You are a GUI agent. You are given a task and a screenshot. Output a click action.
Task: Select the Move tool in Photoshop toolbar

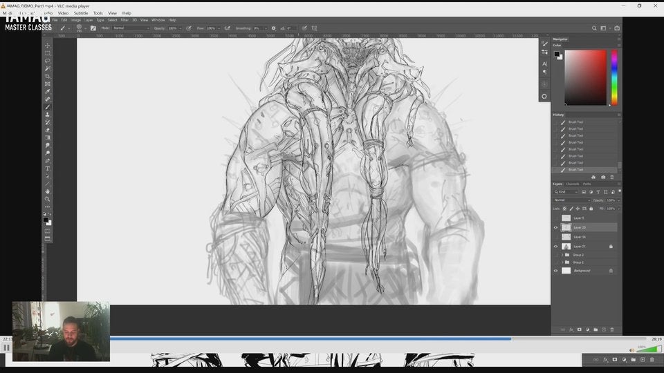click(48, 46)
